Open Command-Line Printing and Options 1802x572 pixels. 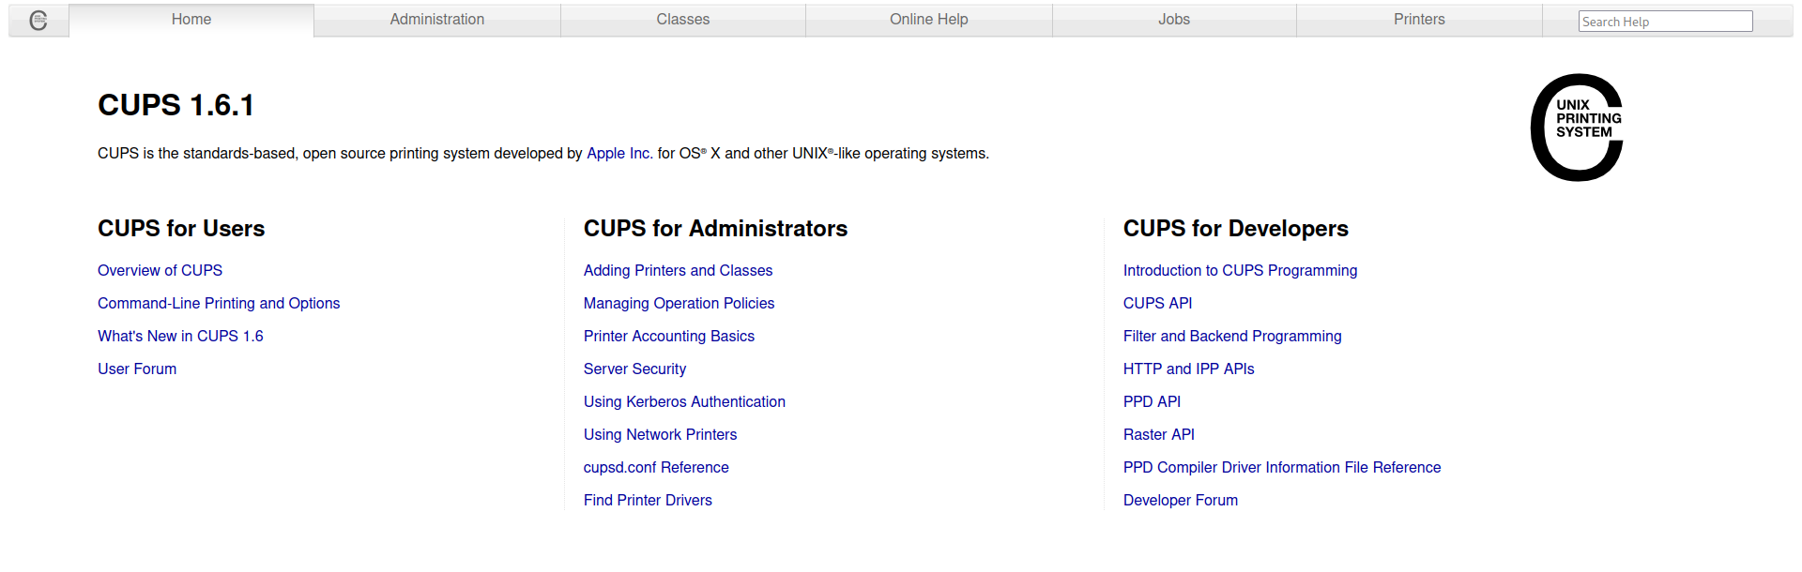pos(219,304)
